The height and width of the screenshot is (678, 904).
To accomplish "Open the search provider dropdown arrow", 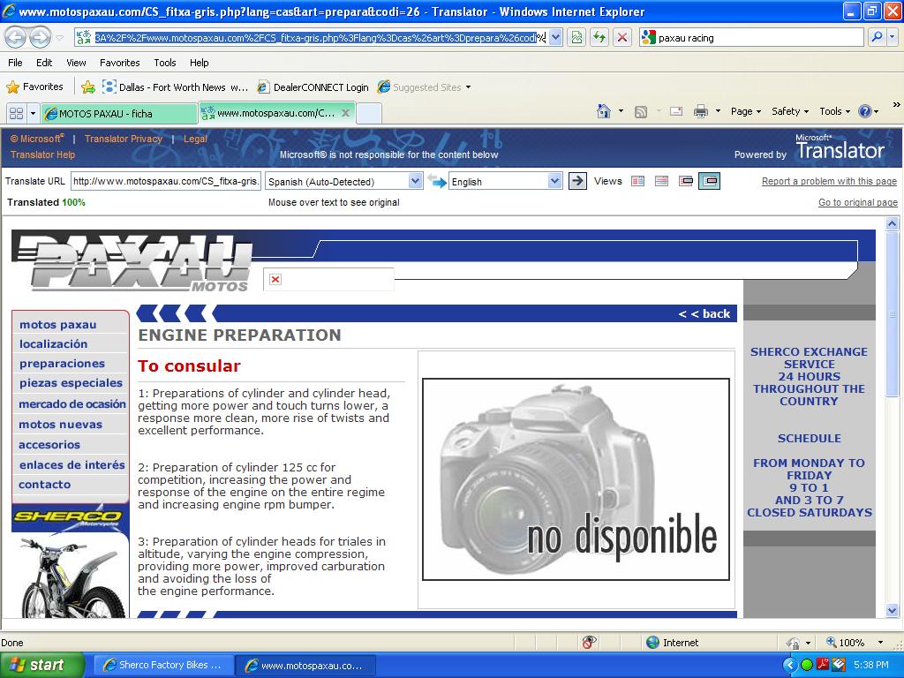I will point(893,37).
